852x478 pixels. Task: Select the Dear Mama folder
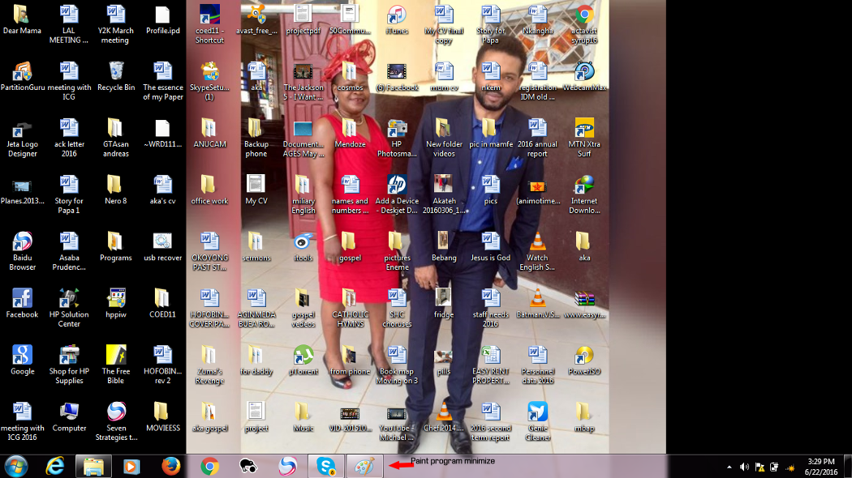click(x=22, y=19)
